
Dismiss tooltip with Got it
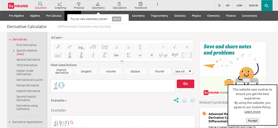(116, 19)
